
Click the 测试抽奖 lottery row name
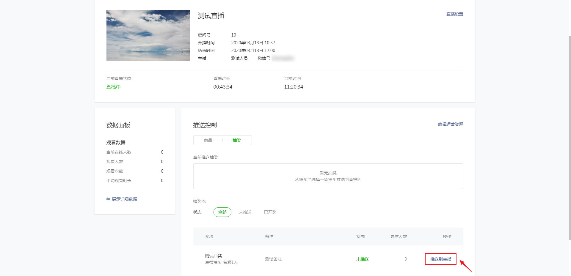pos(213,256)
